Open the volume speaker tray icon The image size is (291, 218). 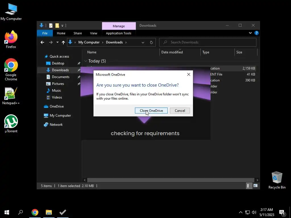(254, 212)
